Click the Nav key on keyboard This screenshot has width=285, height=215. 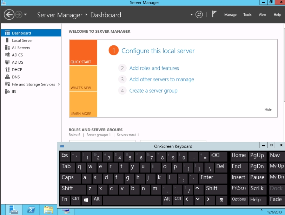(x=277, y=156)
